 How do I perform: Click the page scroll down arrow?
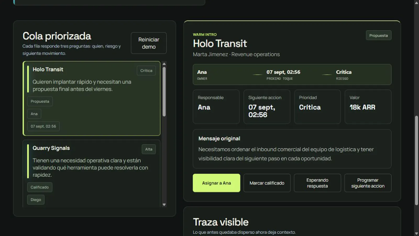[x=416, y=233]
